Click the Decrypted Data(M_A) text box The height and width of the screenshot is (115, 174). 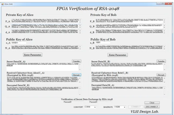click(x=129, y=91)
